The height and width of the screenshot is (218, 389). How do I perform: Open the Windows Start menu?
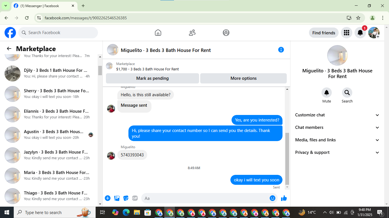(x=7, y=212)
